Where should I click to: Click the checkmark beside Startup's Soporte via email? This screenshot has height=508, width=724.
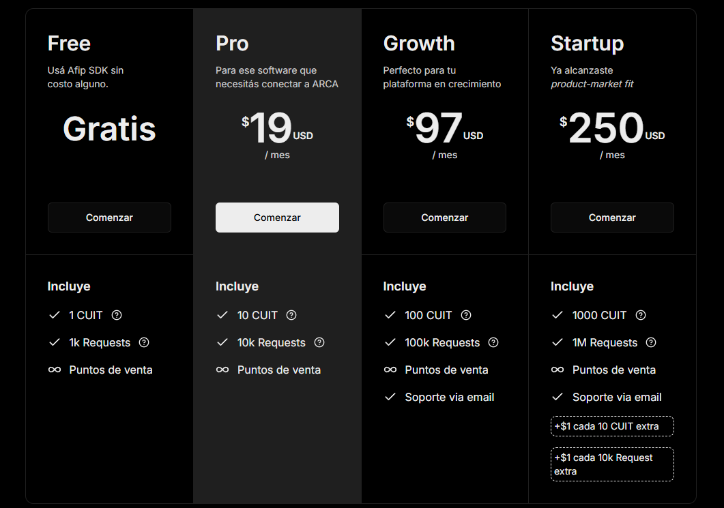click(x=558, y=397)
